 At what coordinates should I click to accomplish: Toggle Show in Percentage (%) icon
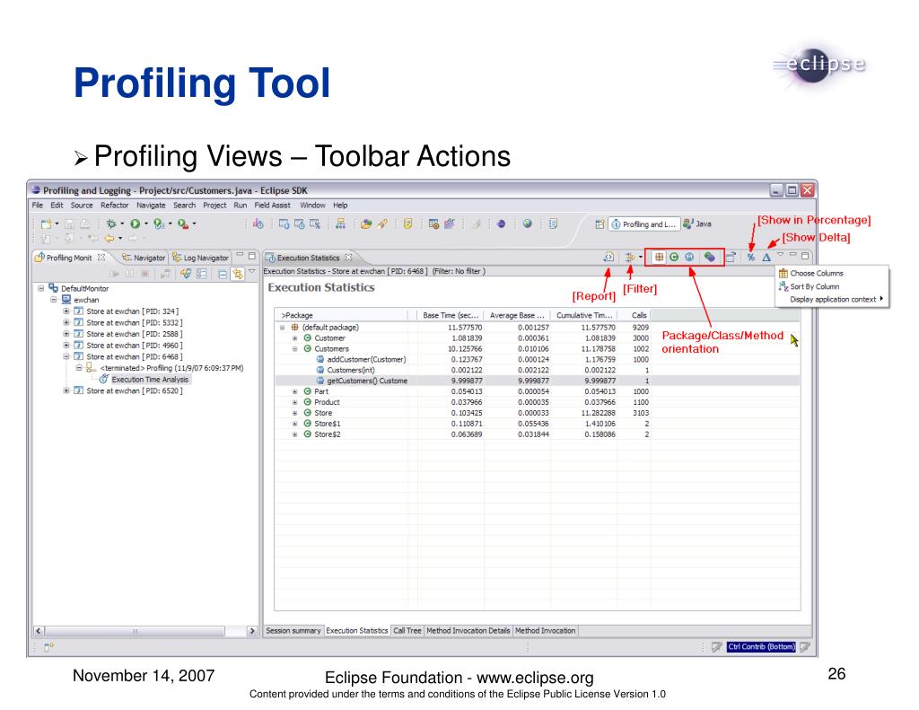pos(751,257)
